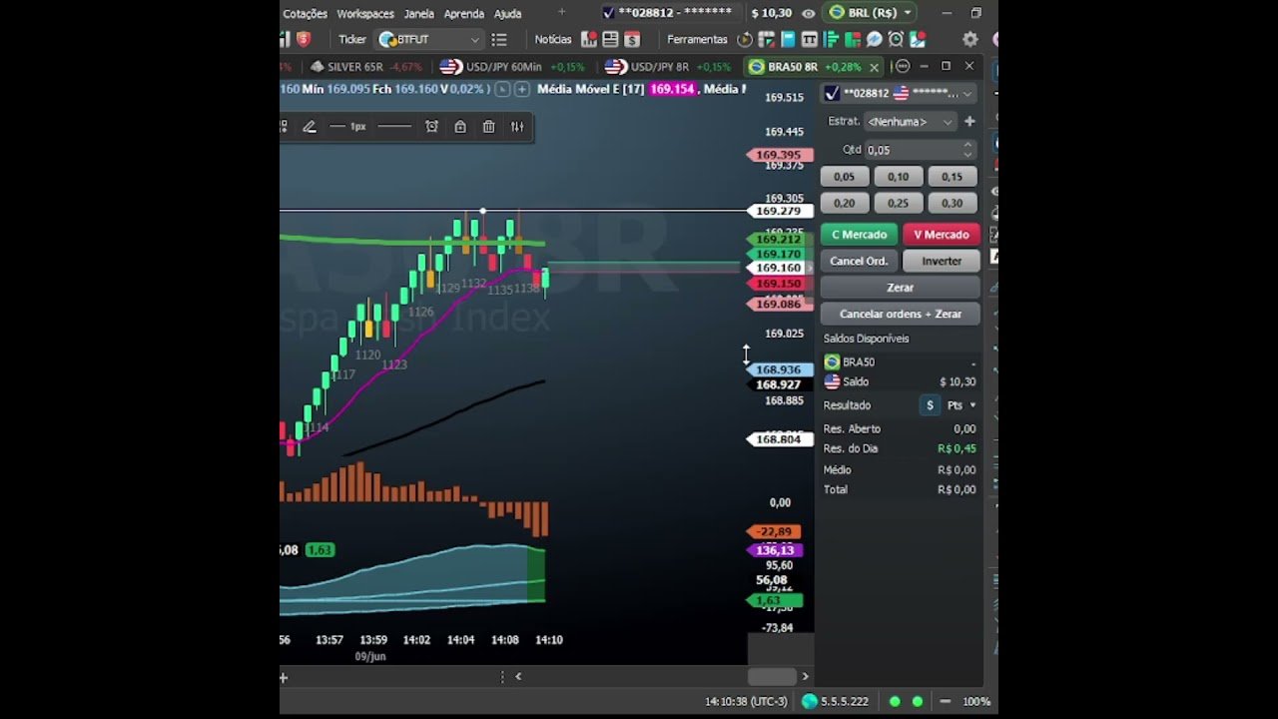The image size is (1278, 719).
Task: Zoom out with status bar minus button
Action: [x=945, y=702]
